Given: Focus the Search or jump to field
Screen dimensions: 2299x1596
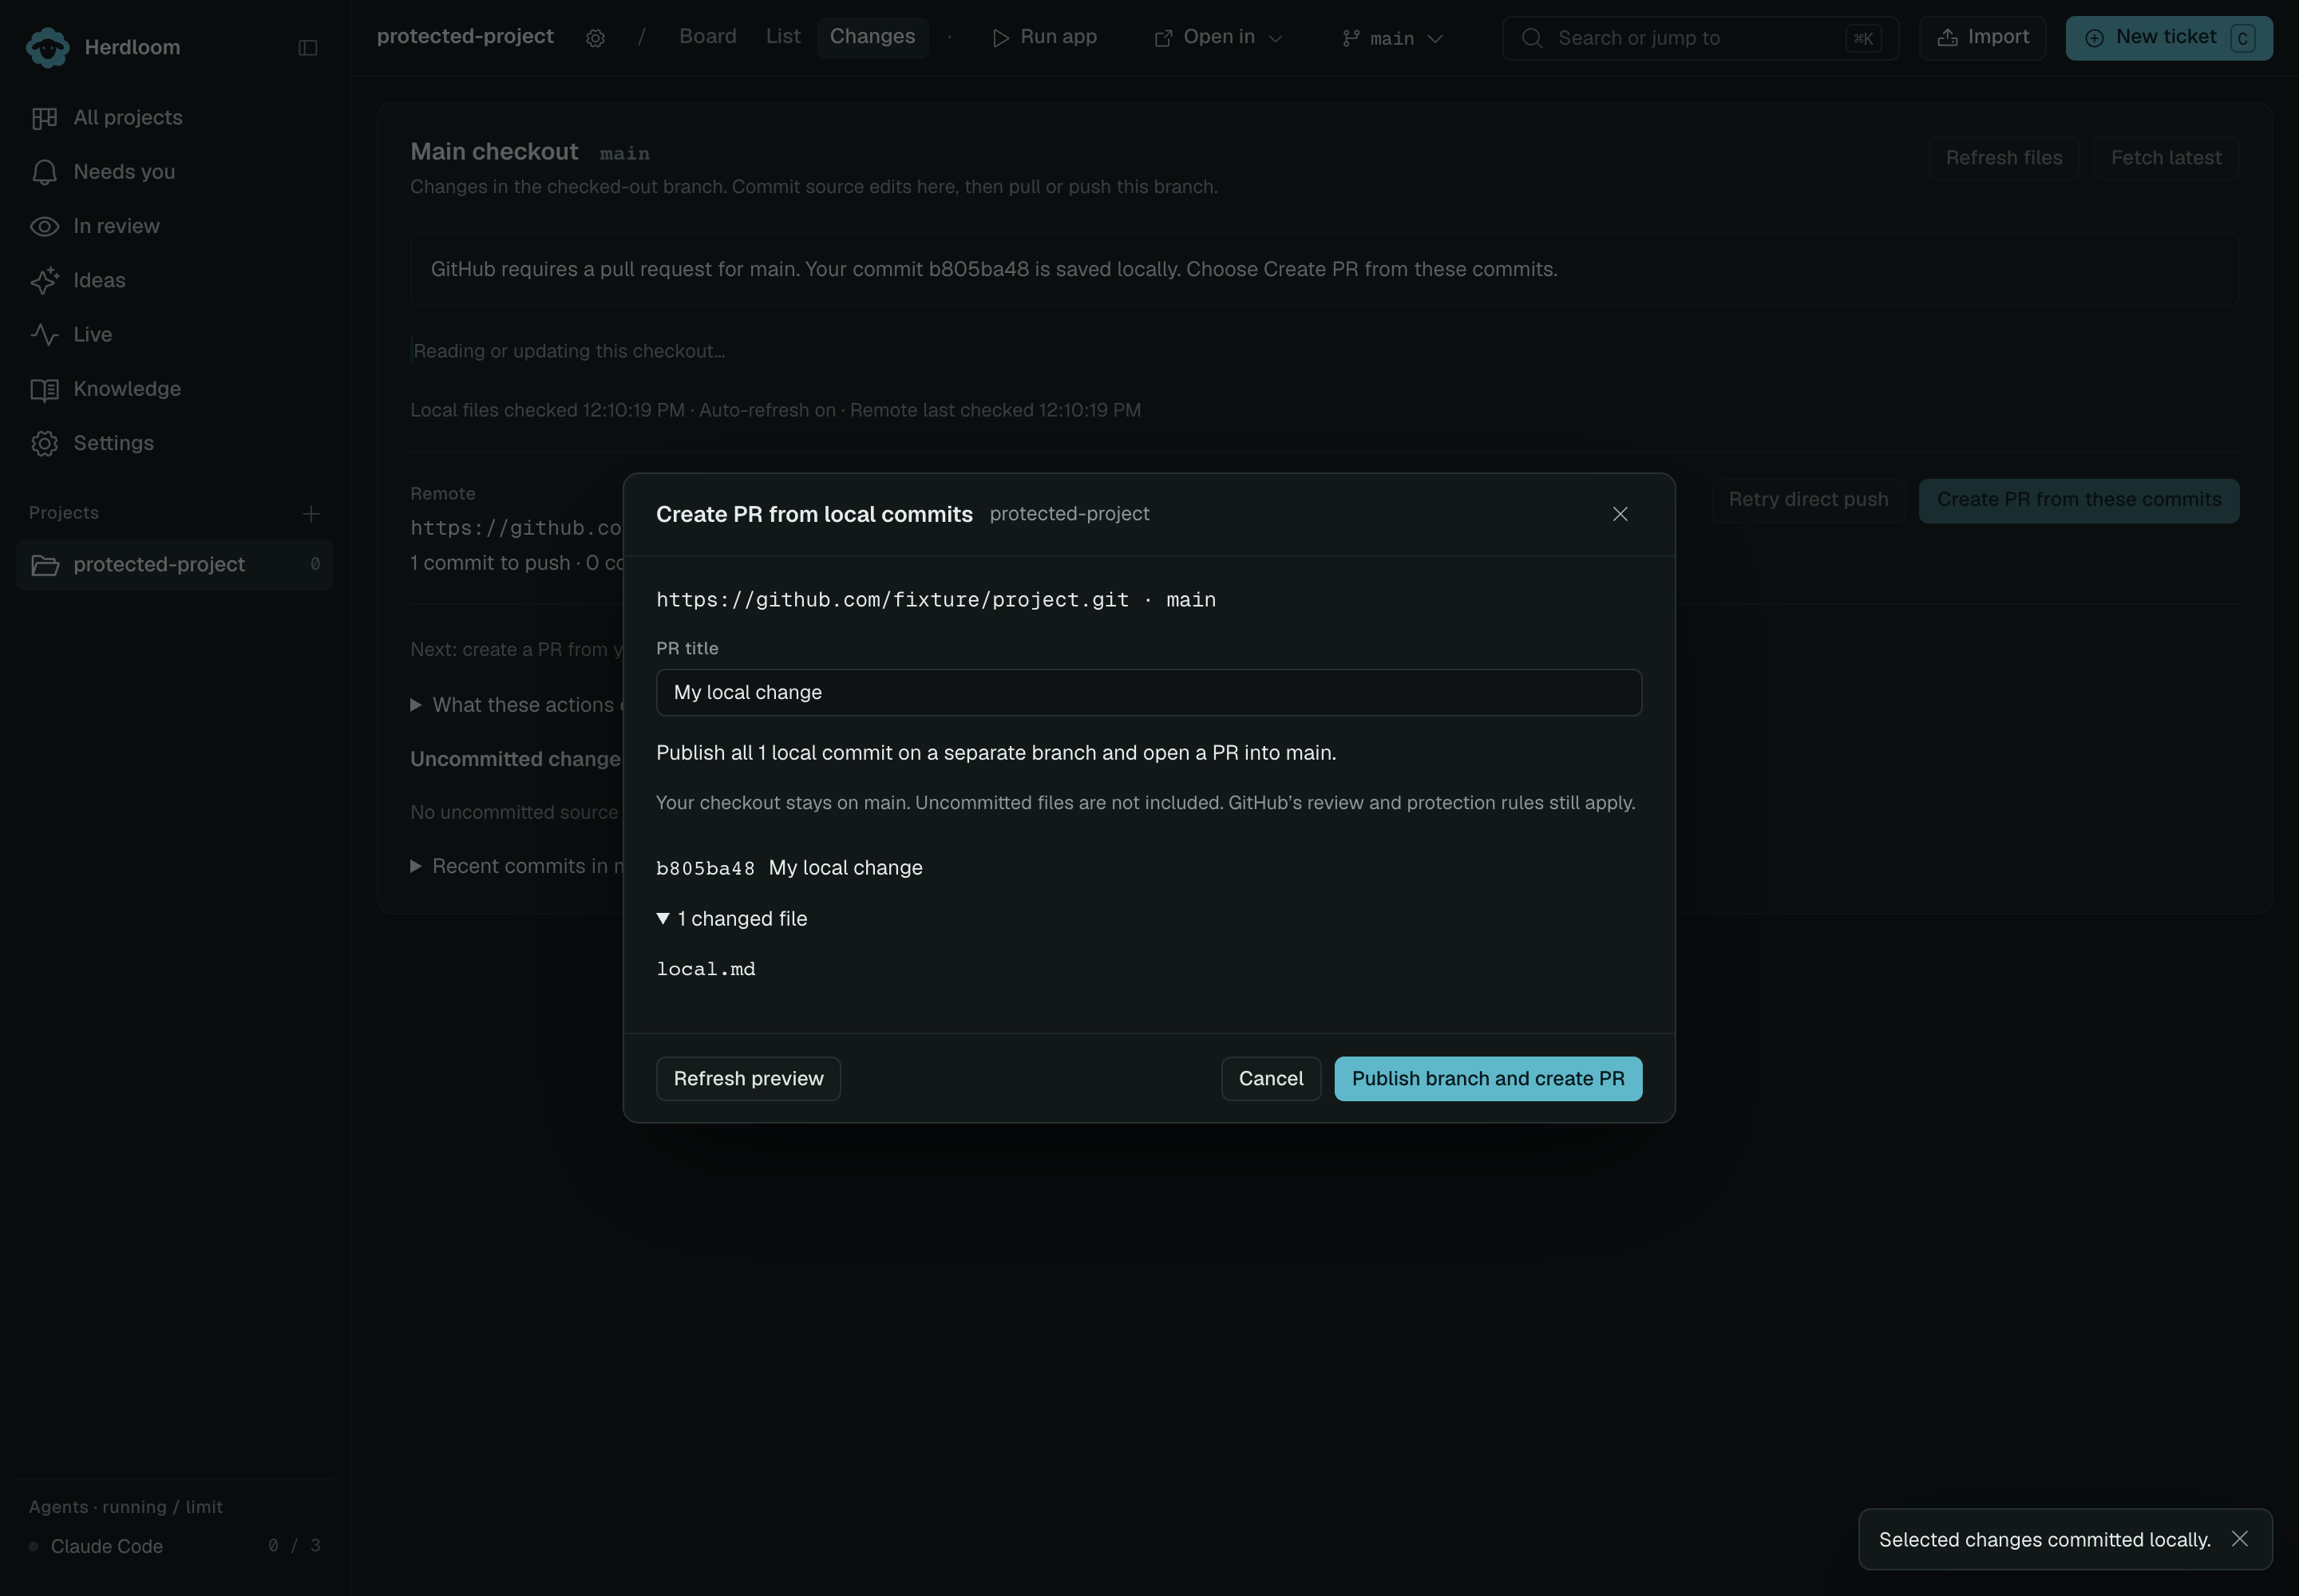Looking at the screenshot, I should point(1700,38).
